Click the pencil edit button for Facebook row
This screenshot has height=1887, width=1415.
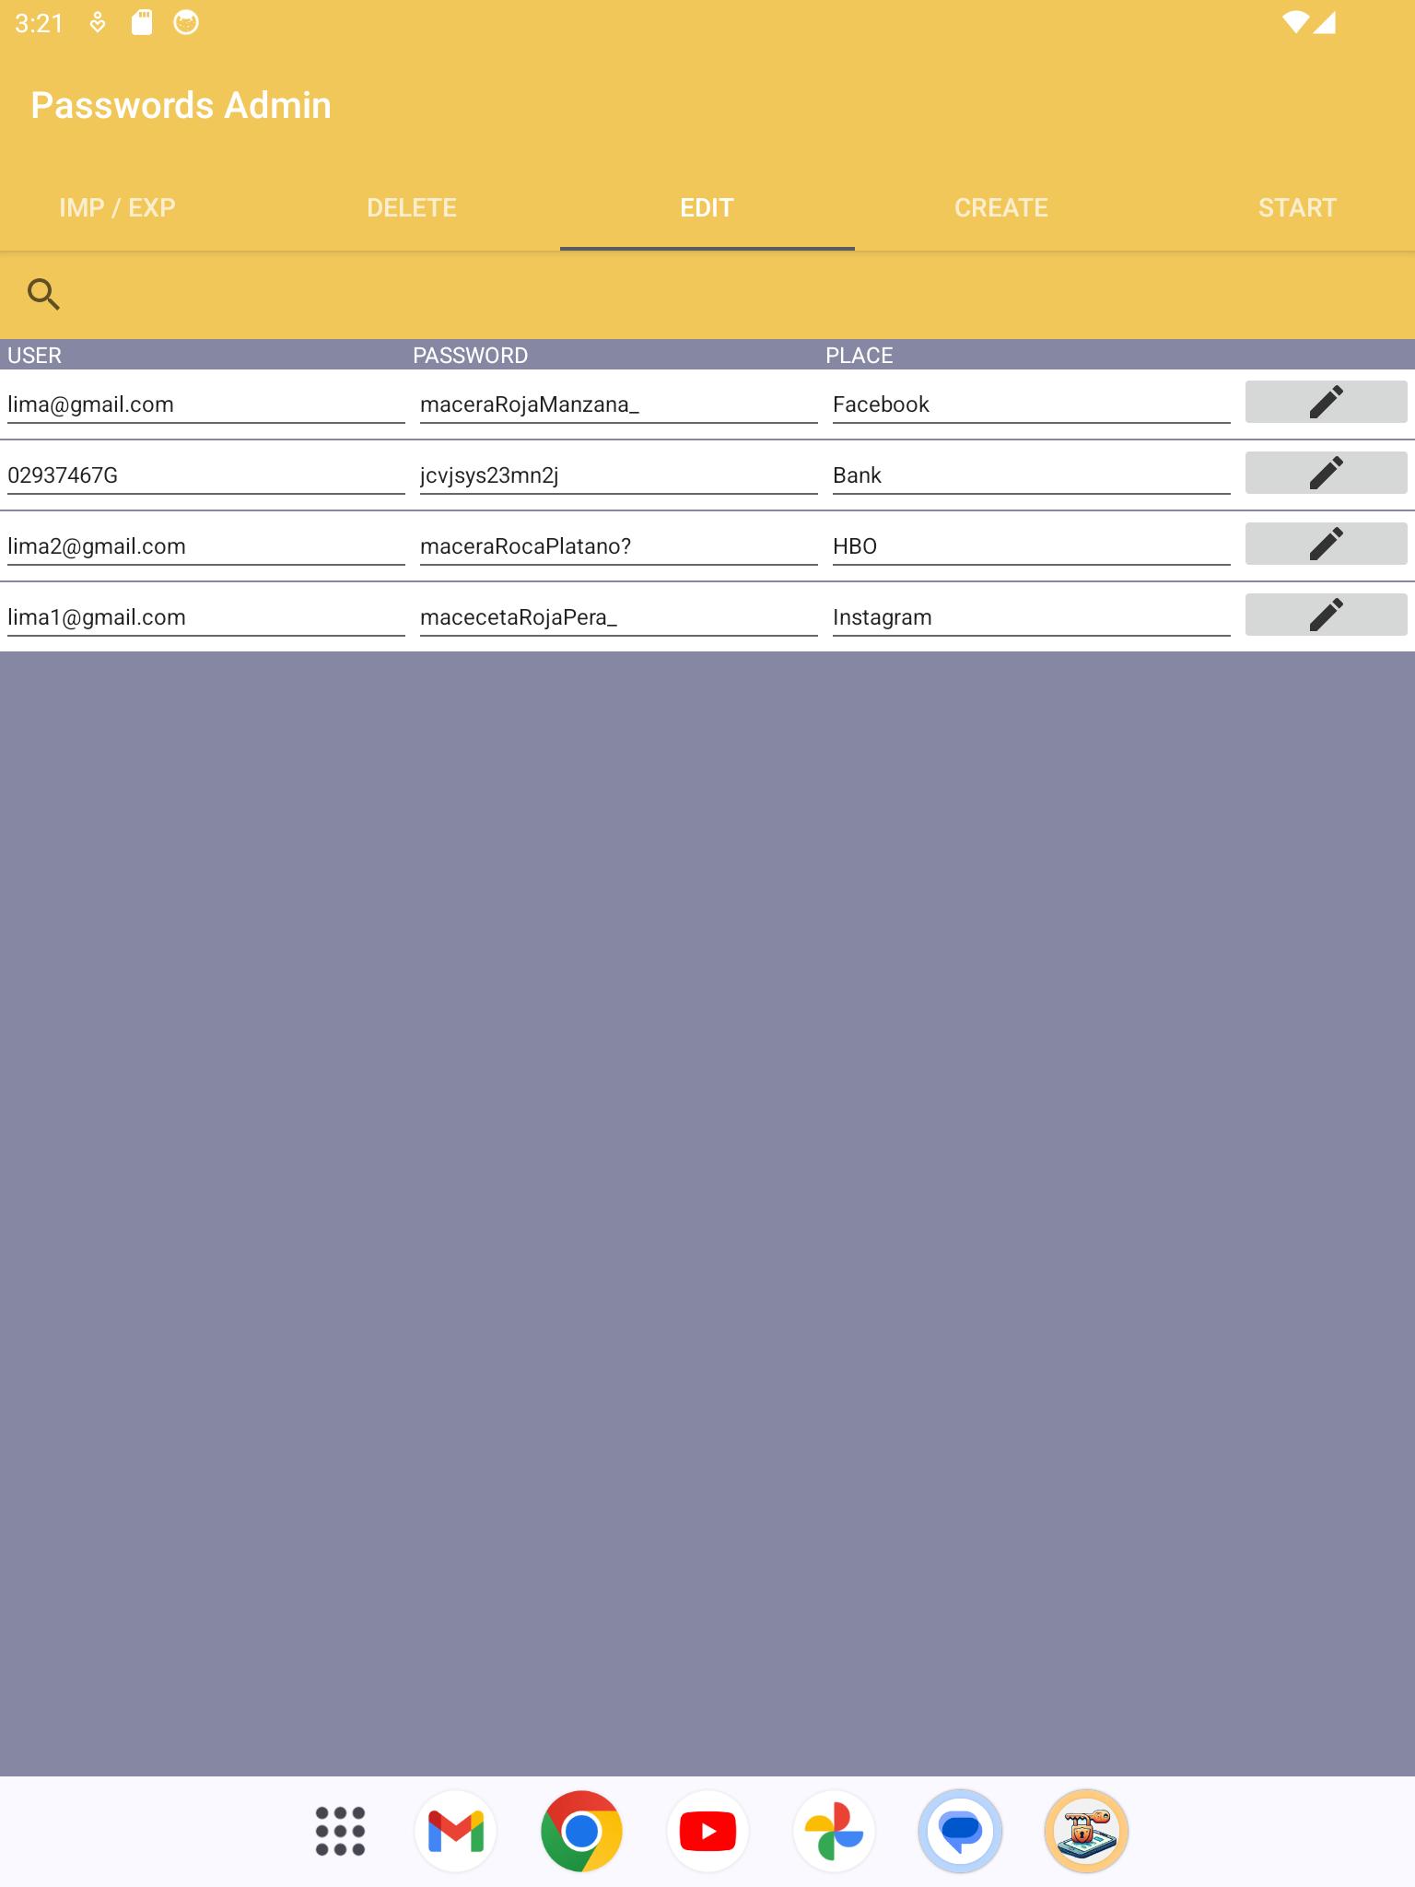(1326, 402)
